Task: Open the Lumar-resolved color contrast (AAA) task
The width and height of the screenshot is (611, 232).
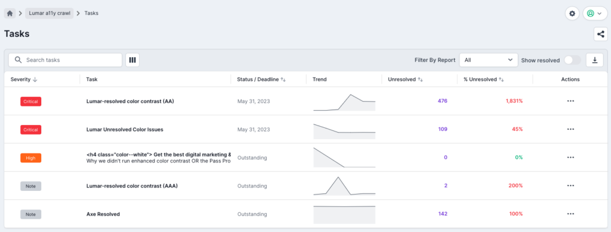Action: coord(132,186)
